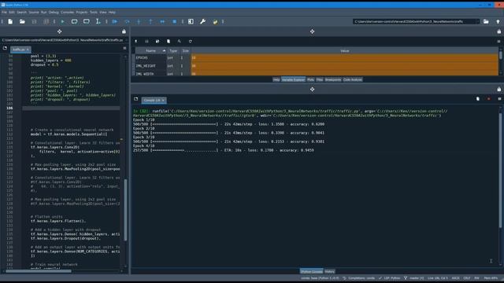Viewport: 504px width, 283px height.
Task: Switch to the Plots pane tab
Action: (x=310, y=79)
